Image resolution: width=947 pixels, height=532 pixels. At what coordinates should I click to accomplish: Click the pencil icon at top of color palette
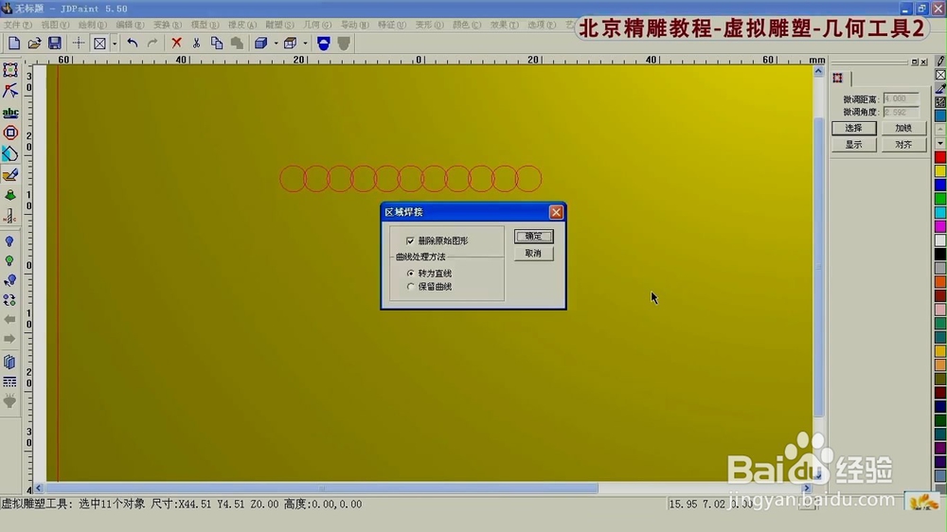click(940, 61)
